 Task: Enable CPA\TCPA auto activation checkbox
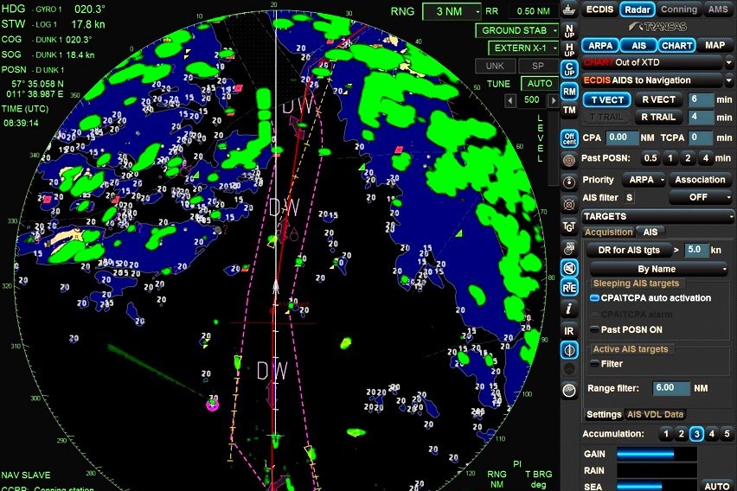[x=595, y=298]
